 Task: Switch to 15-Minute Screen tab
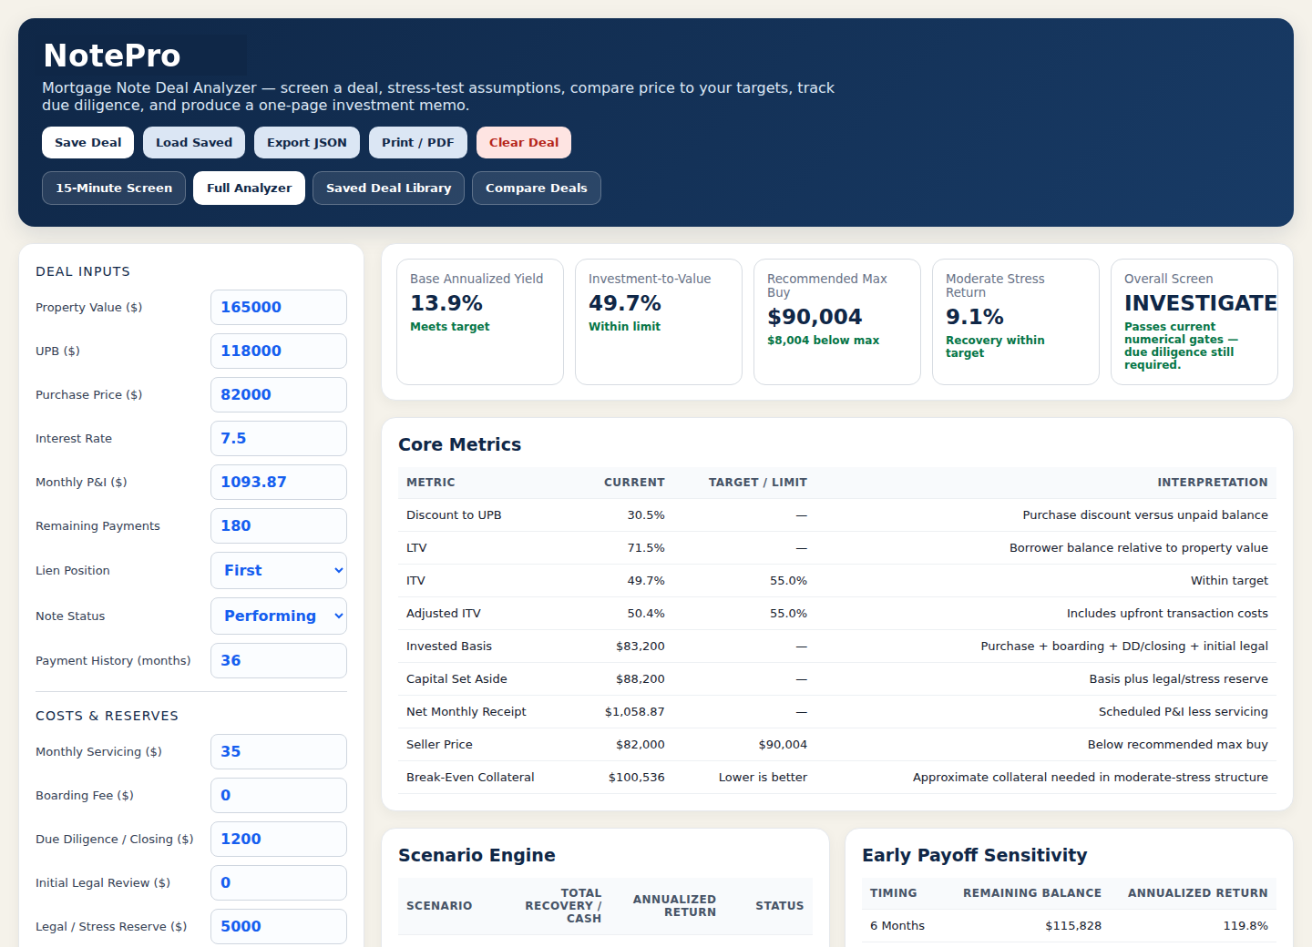click(114, 188)
